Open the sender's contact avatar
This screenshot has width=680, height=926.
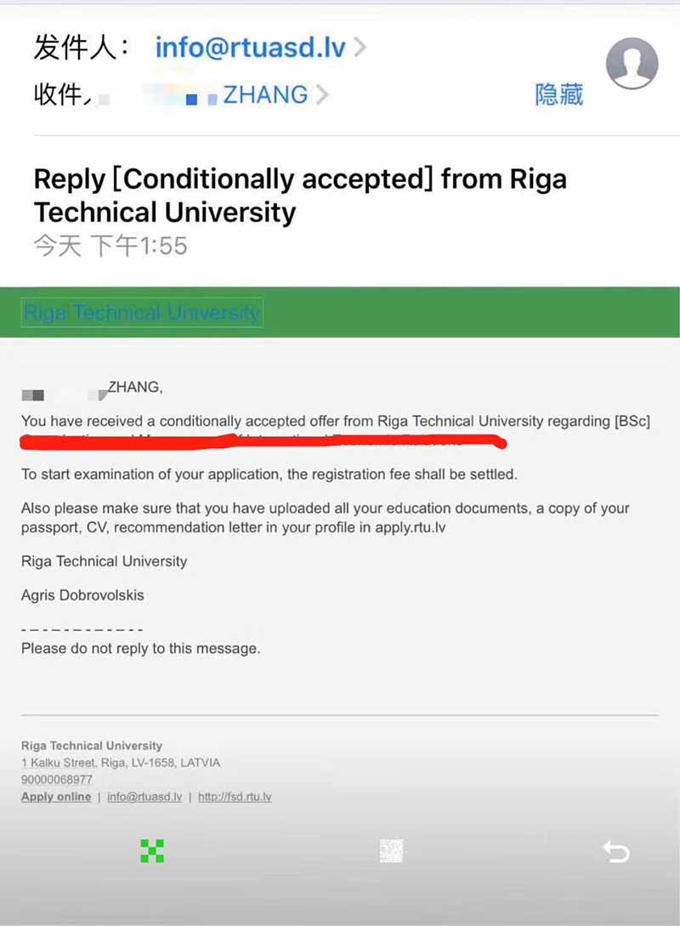[632, 63]
